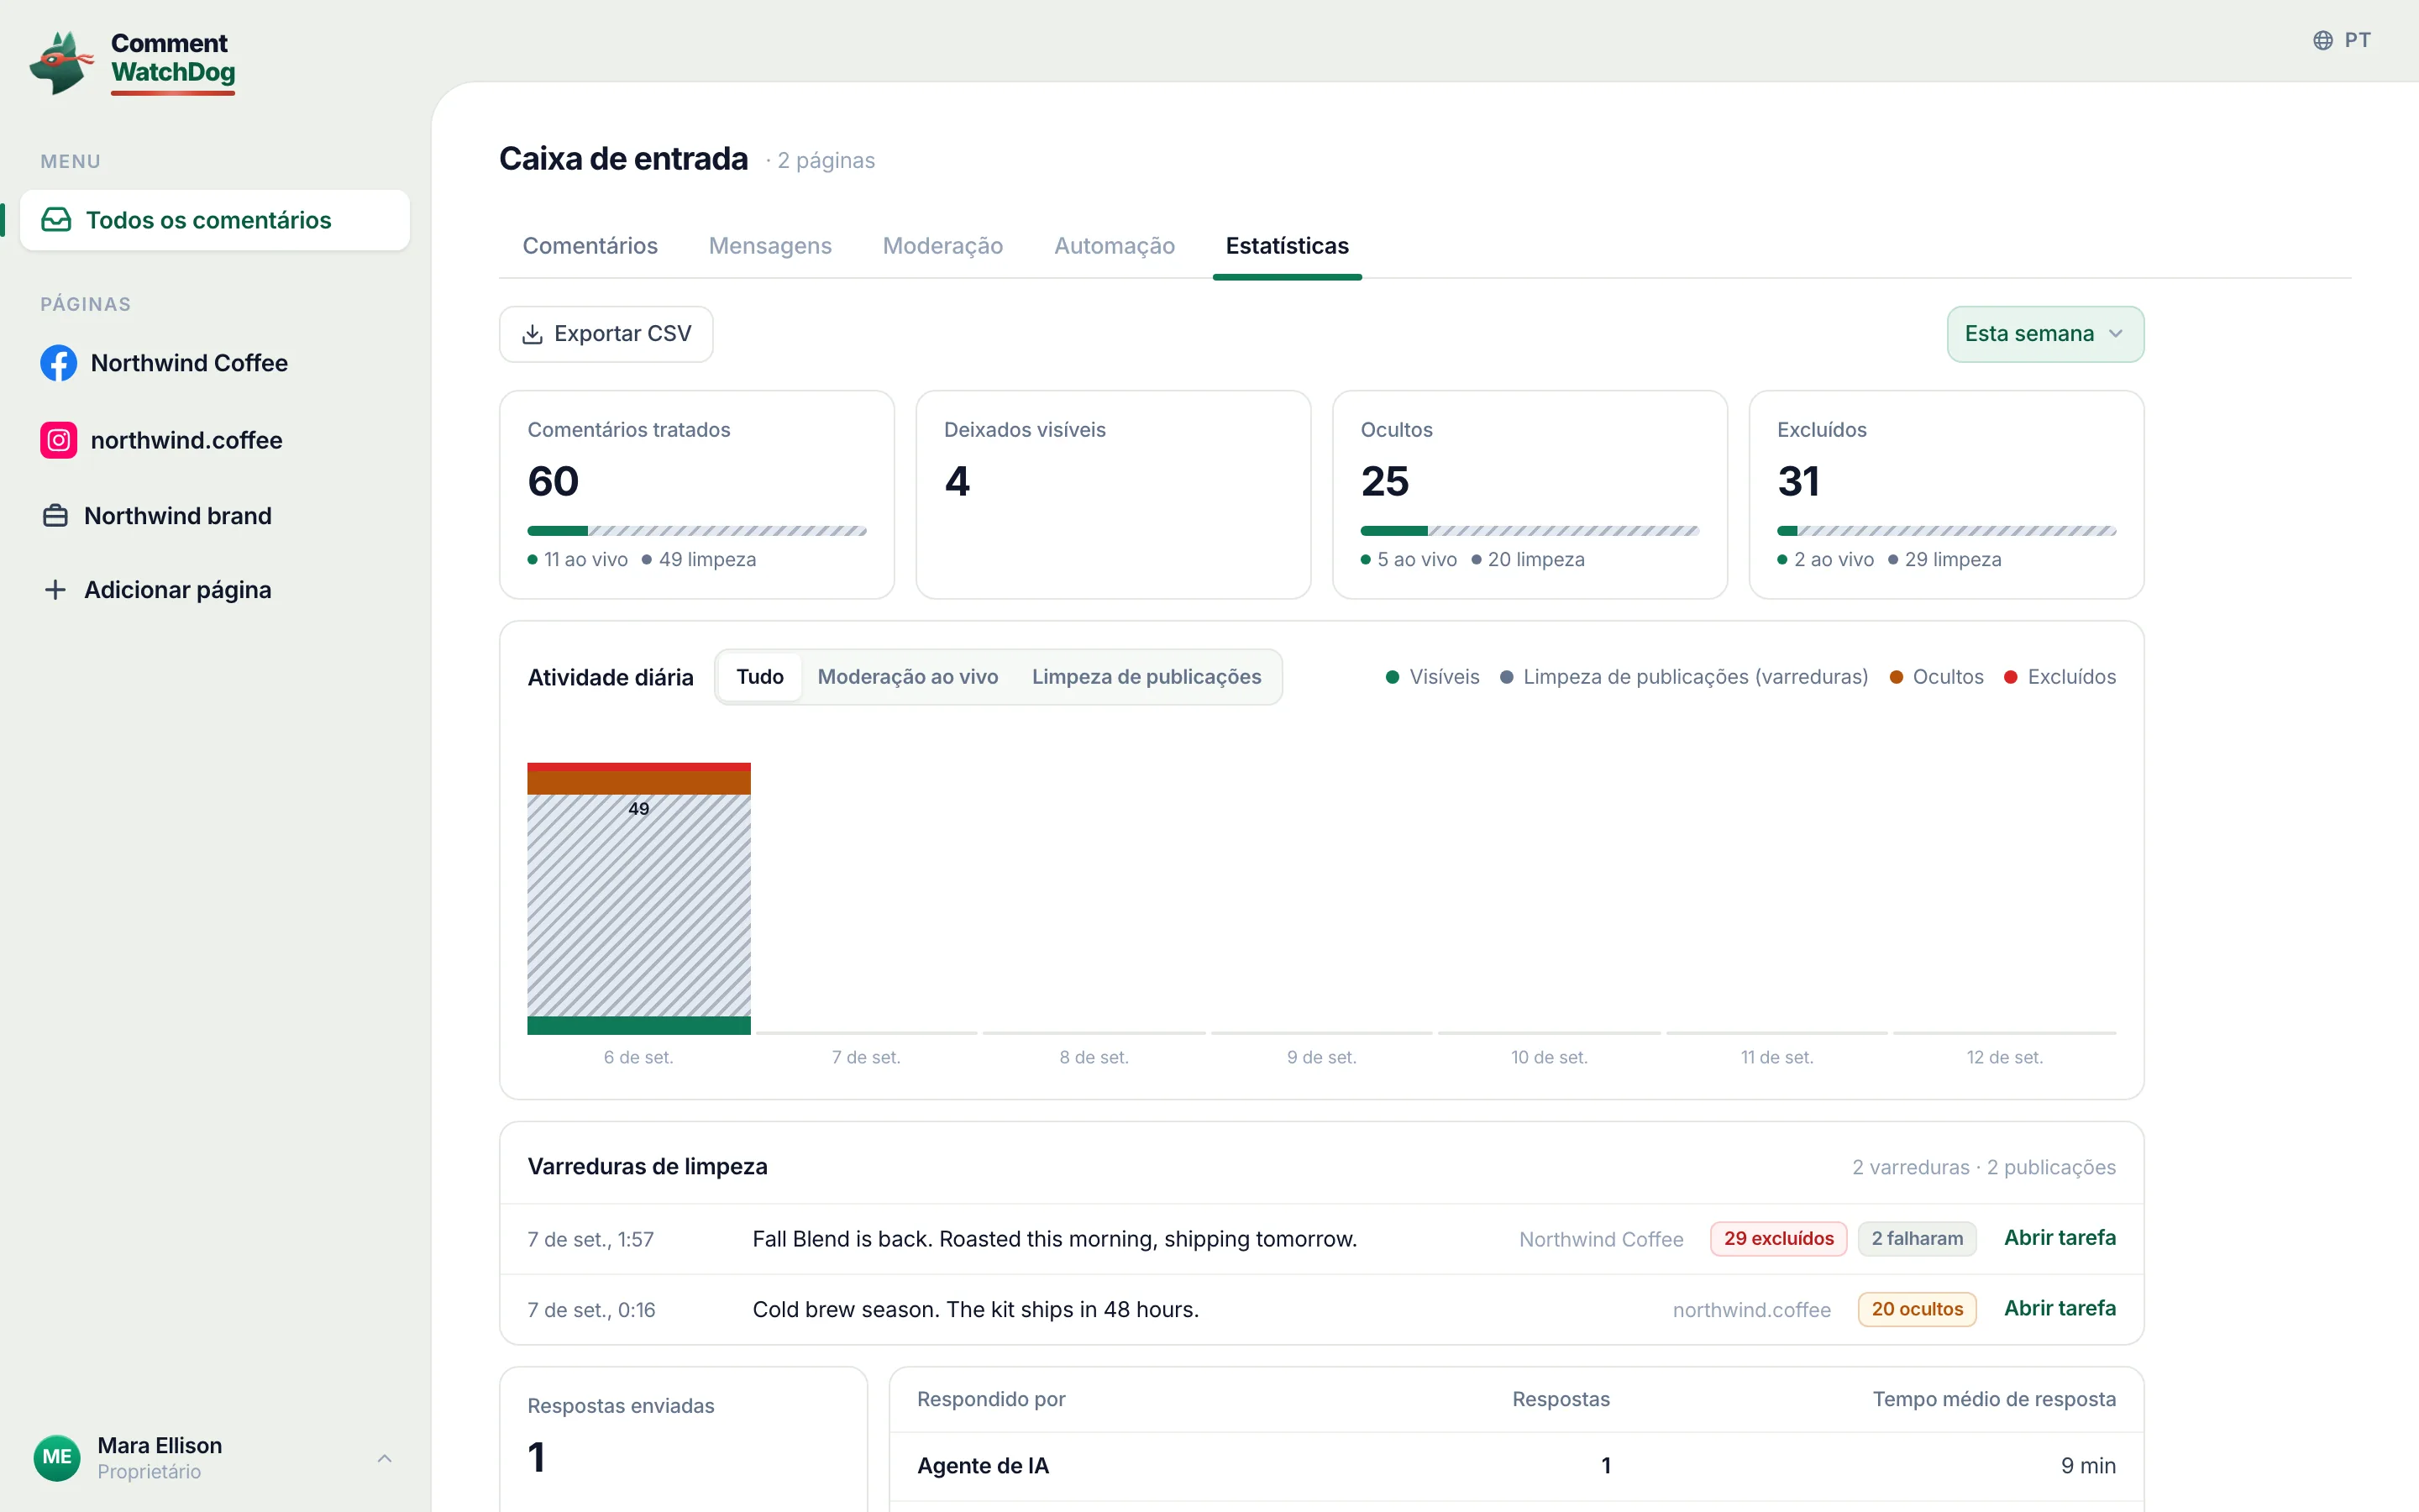2419x1512 pixels.
Task: Click the 20 ocultos badge
Action: 1918,1310
